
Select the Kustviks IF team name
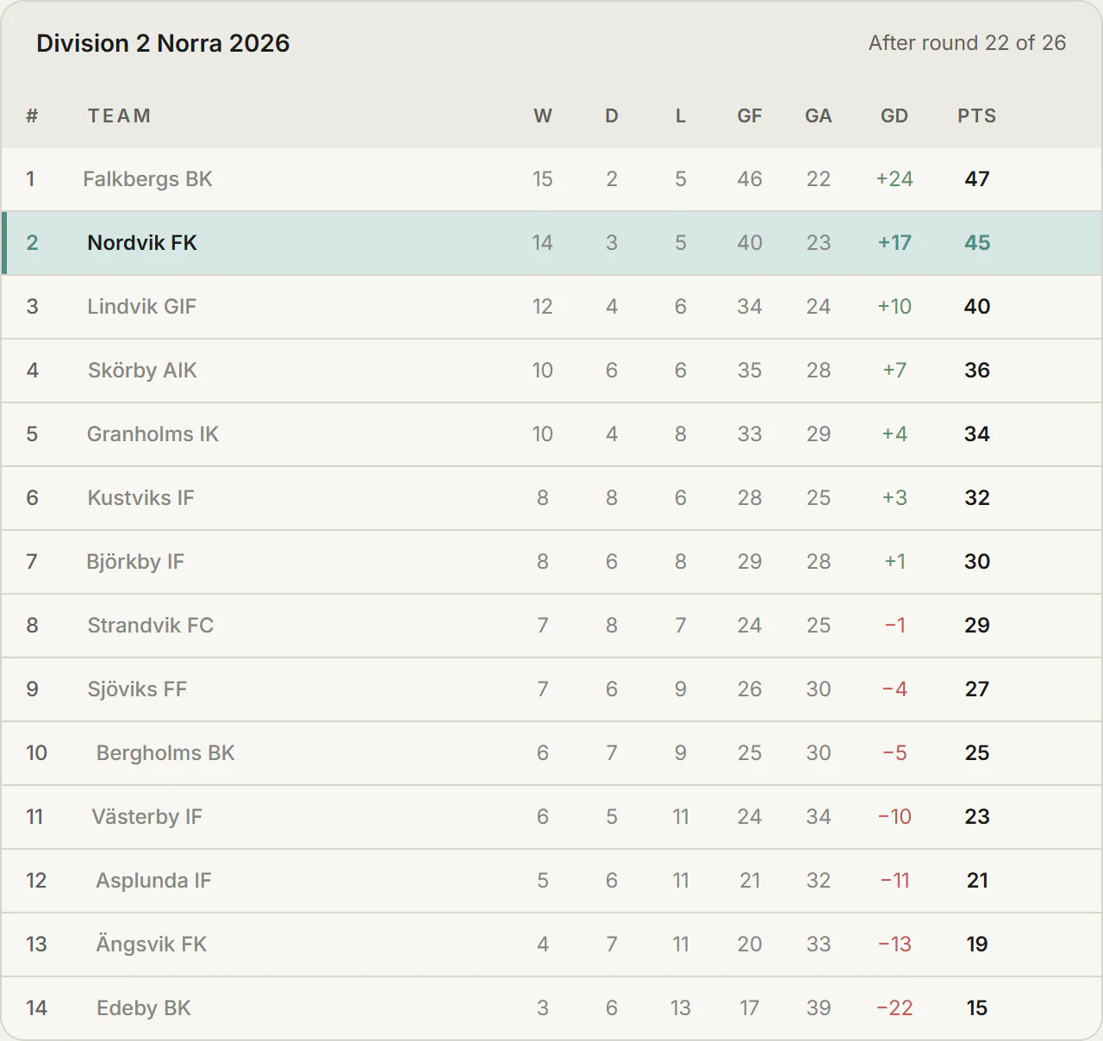click(x=140, y=498)
